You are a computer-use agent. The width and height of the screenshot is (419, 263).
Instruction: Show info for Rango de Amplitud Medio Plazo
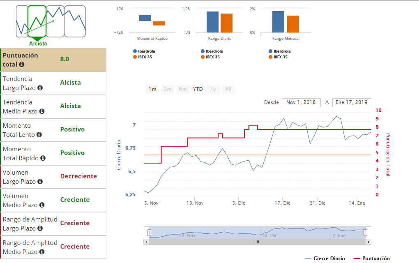click(42, 252)
